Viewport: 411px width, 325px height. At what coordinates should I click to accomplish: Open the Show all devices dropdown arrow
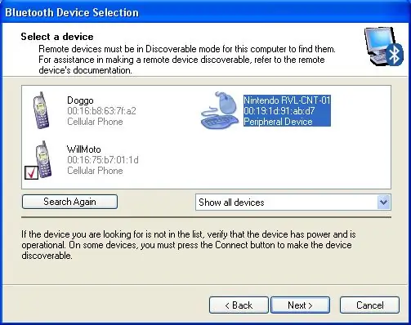(384, 203)
